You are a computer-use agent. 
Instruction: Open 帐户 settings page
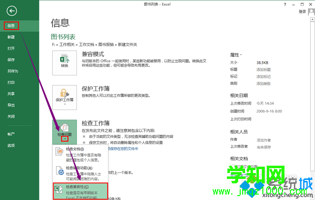coord(11,134)
